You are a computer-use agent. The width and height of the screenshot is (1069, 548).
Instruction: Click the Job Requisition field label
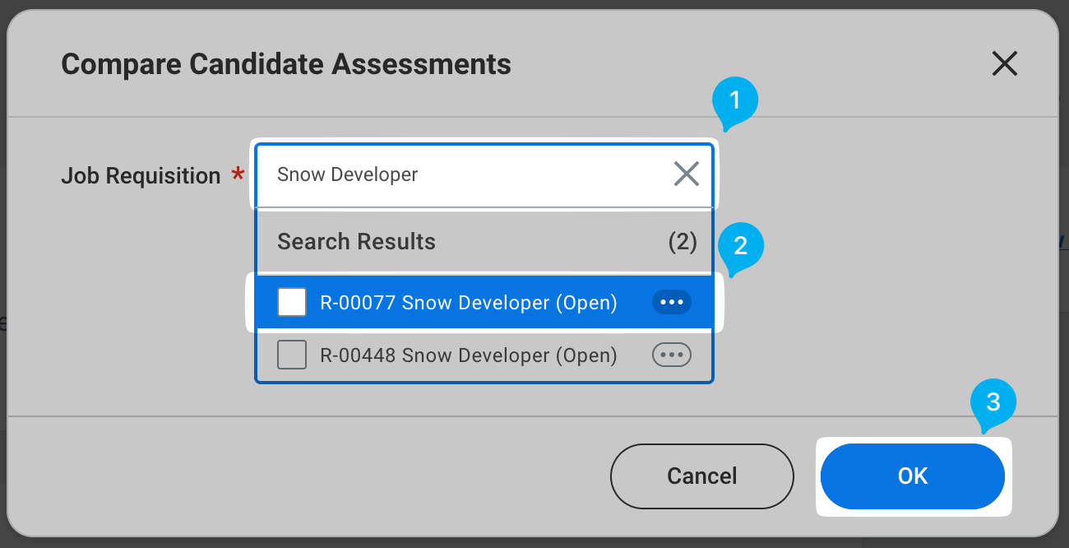[141, 175]
